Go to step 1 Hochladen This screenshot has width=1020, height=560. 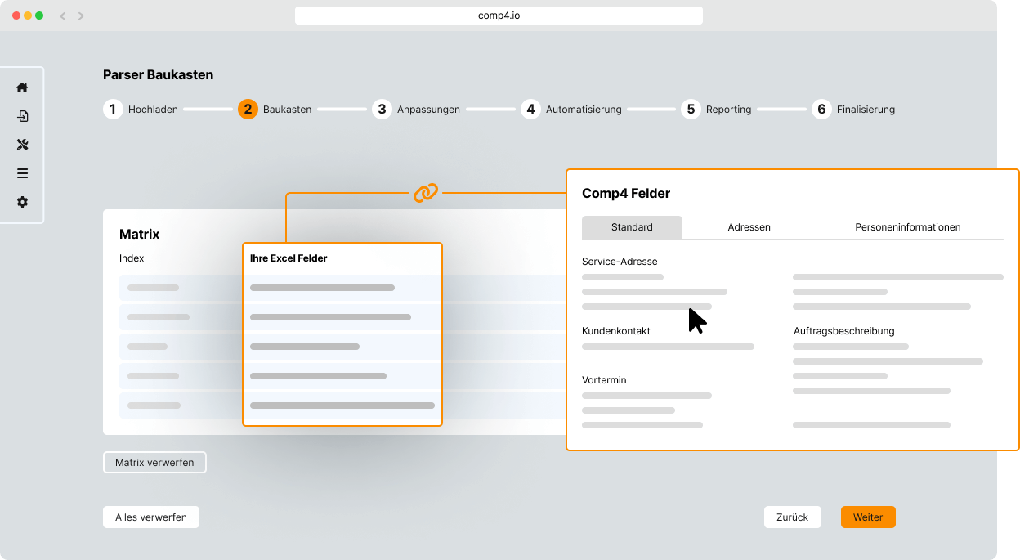point(141,109)
